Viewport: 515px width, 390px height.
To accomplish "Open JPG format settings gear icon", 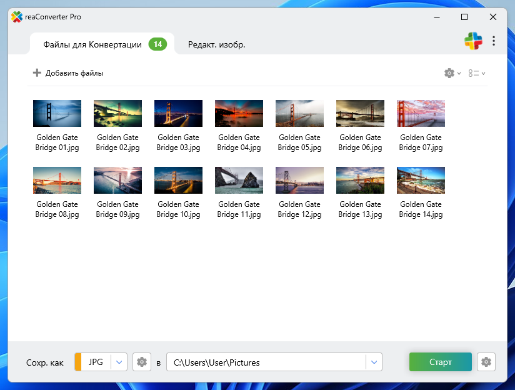I will pos(142,362).
